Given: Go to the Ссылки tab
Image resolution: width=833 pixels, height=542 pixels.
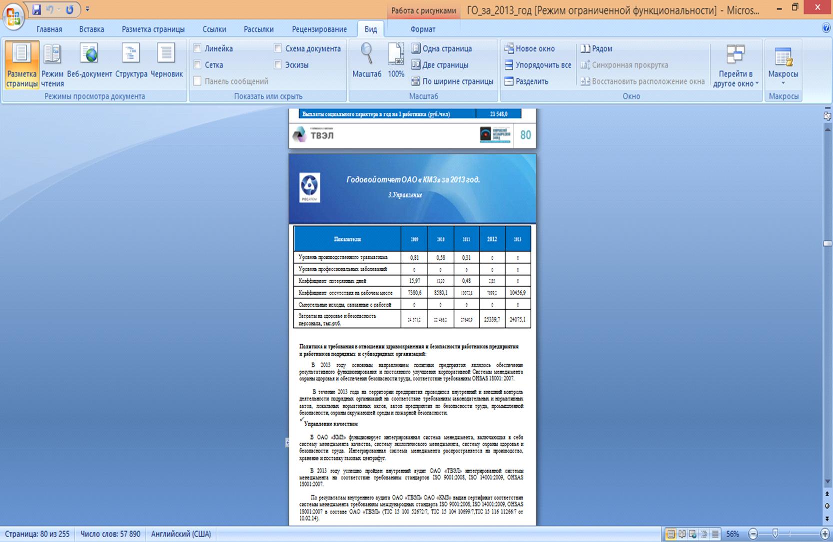Looking at the screenshot, I should click(214, 29).
